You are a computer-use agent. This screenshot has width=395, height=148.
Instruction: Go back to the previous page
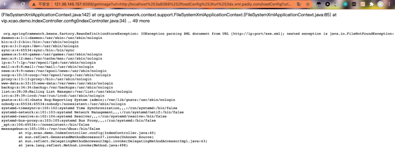(x=5, y=4)
